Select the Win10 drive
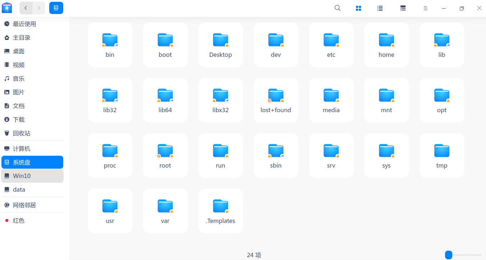Viewport: 486px width, 260px height. coord(22,176)
